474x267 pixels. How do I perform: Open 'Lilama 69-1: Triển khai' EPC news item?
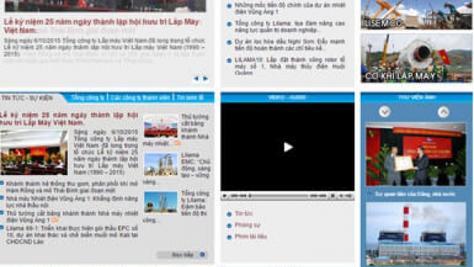tap(72, 235)
